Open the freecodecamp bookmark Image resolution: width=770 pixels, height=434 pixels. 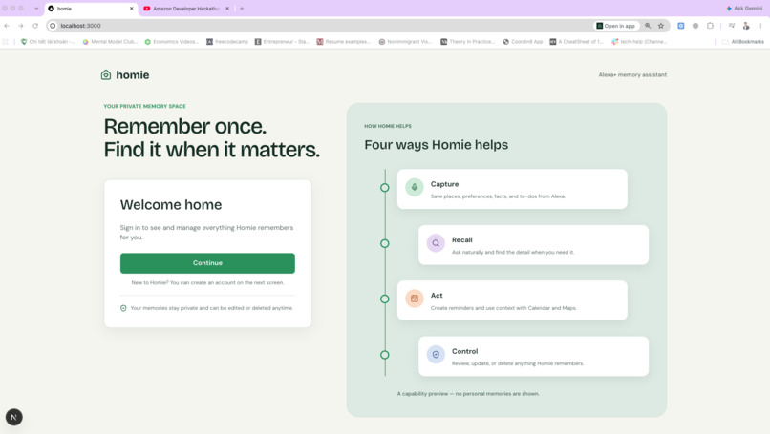227,42
